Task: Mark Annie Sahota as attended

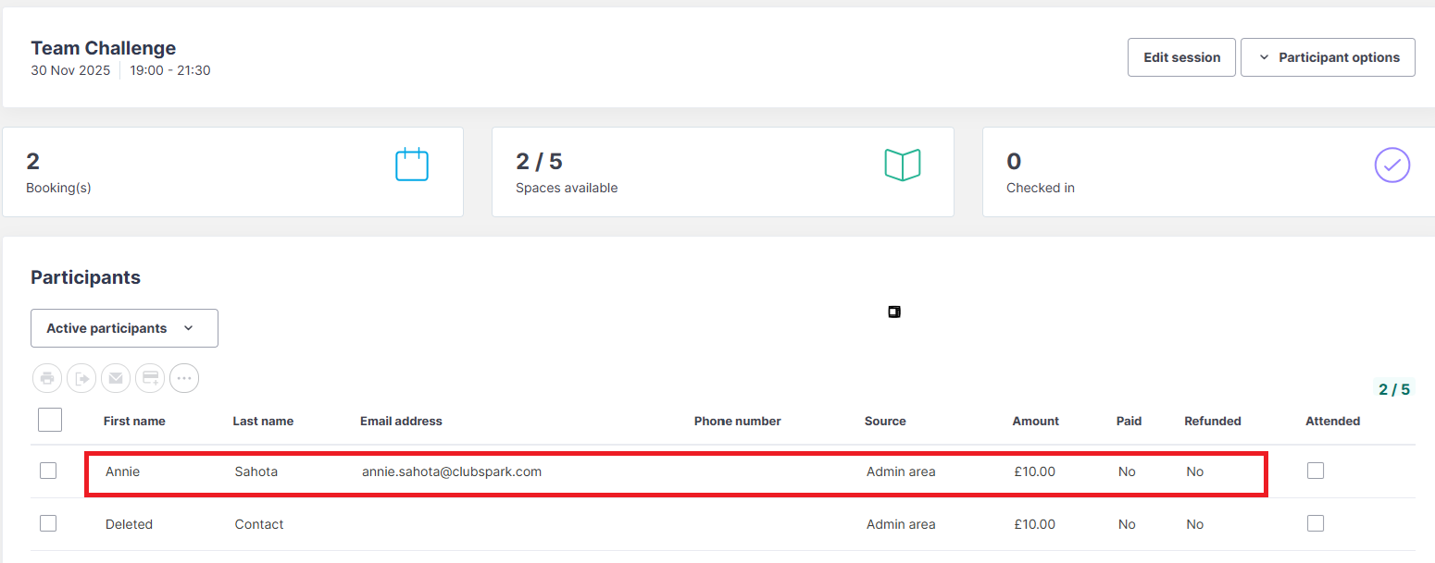Action: click(x=1316, y=471)
